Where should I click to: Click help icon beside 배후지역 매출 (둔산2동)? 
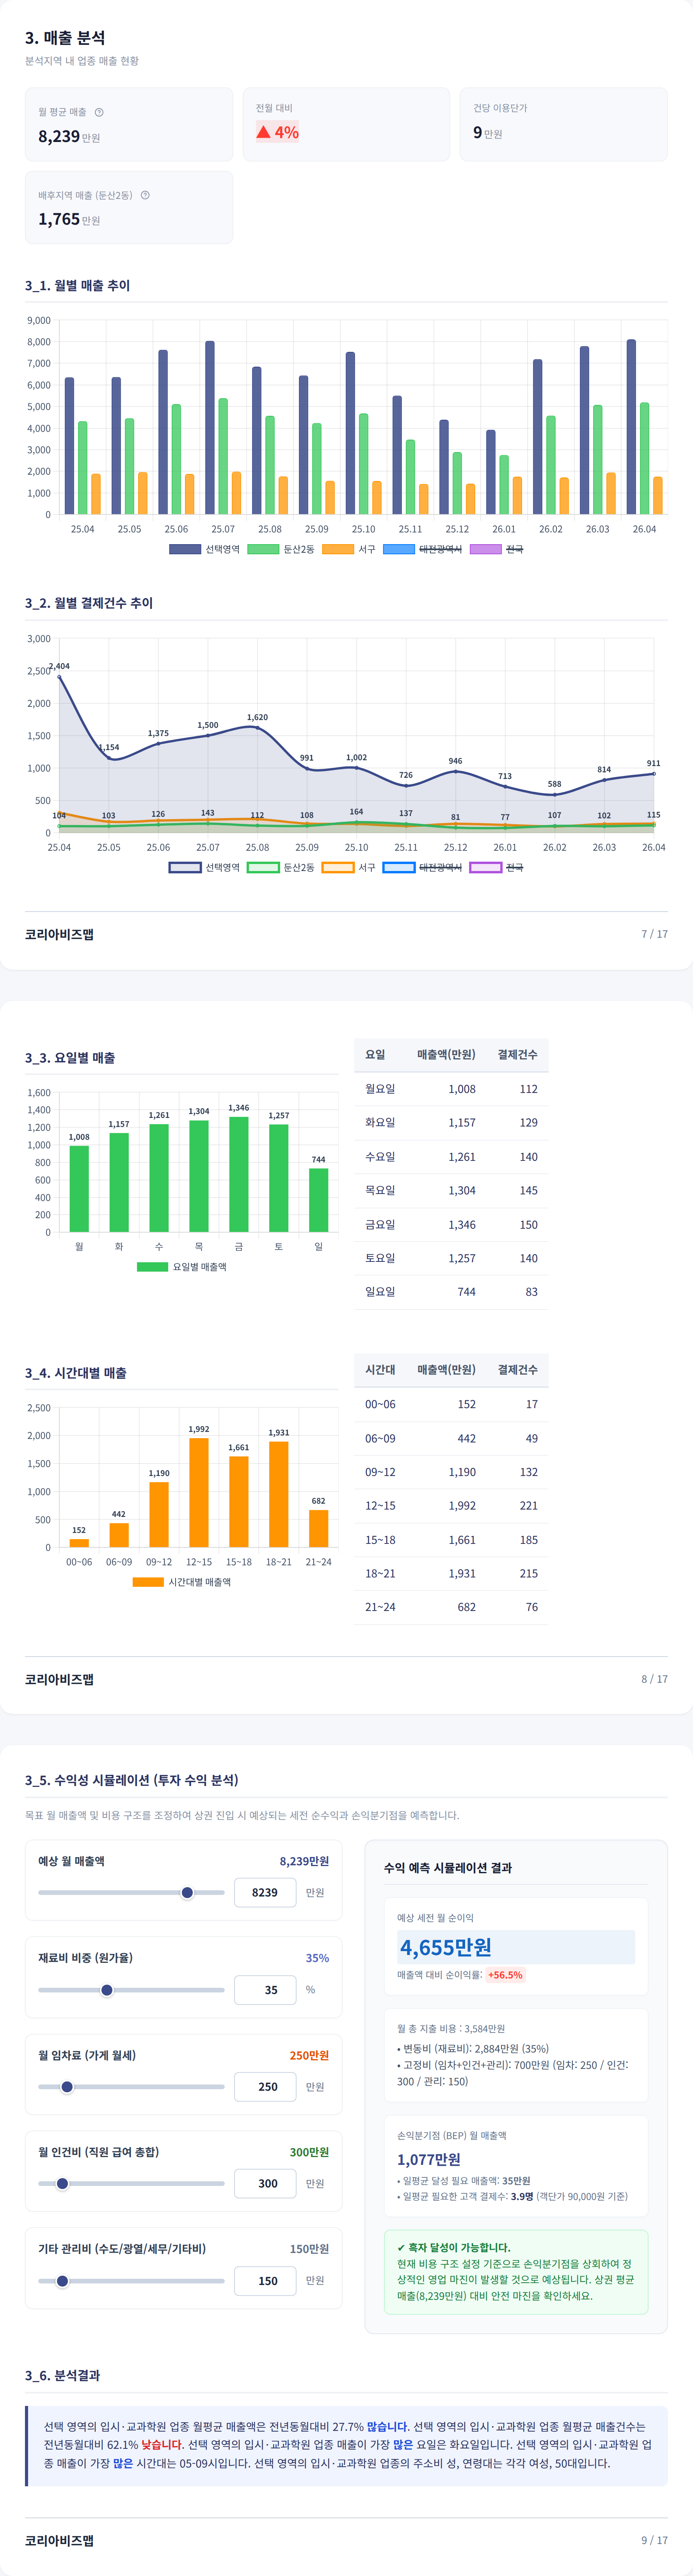point(145,195)
